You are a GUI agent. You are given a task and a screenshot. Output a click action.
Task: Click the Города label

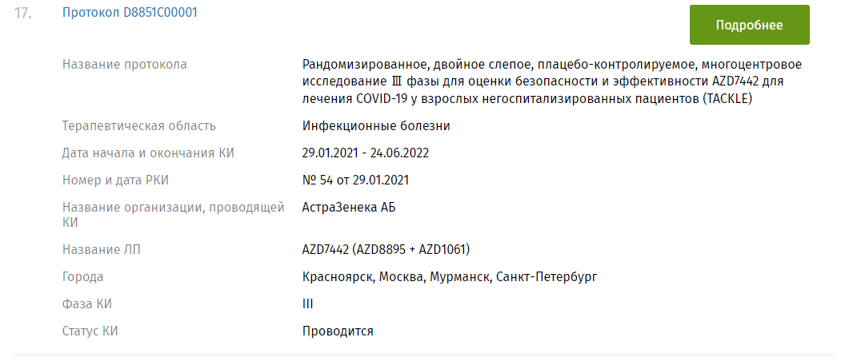click(x=83, y=277)
